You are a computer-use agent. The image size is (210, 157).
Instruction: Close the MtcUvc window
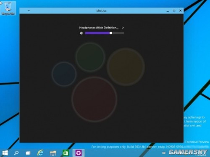click(x=181, y=10)
